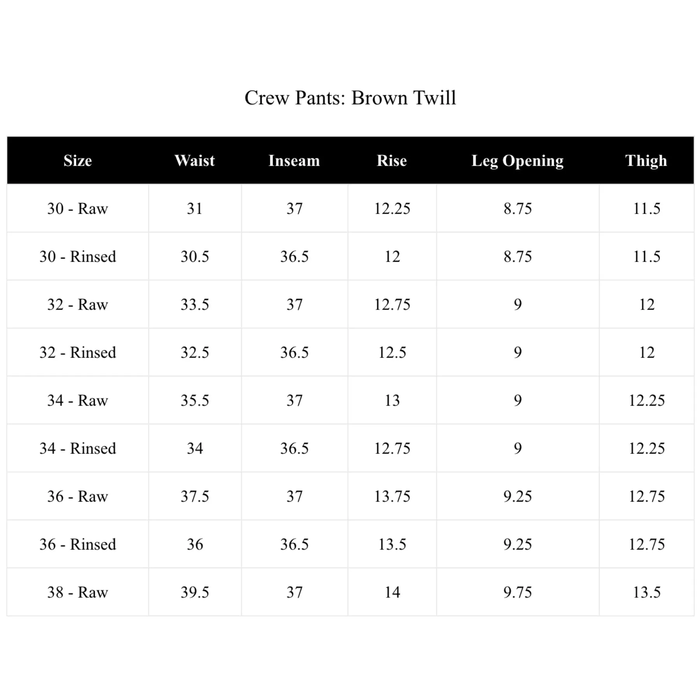Click the 34 - Rinsed size cell
The height and width of the screenshot is (700, 700).
[78, 448]
